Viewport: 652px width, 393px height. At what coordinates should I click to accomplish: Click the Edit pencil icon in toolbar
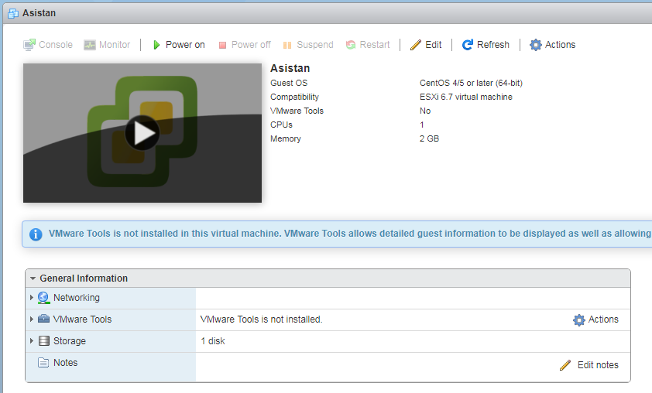(x=416, y=45)
